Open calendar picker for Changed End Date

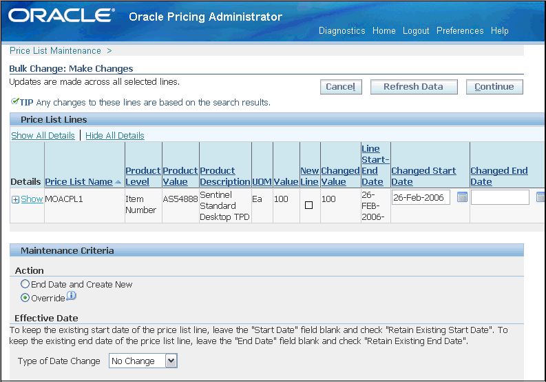(x=540, y=197)
